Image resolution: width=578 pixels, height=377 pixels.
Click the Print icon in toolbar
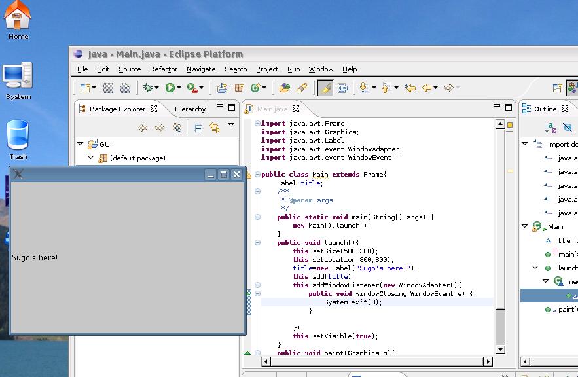coord(125,88)
